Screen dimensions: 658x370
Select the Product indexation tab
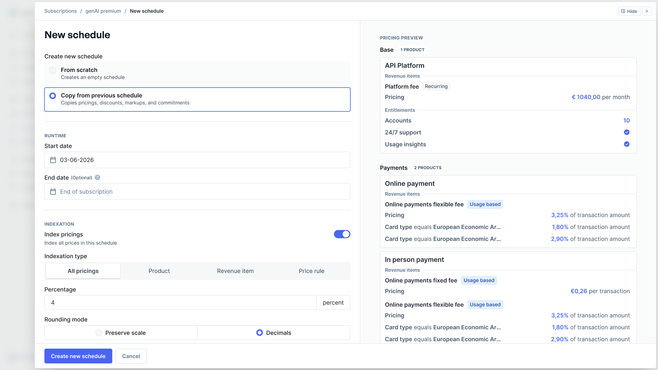point(159,271)
